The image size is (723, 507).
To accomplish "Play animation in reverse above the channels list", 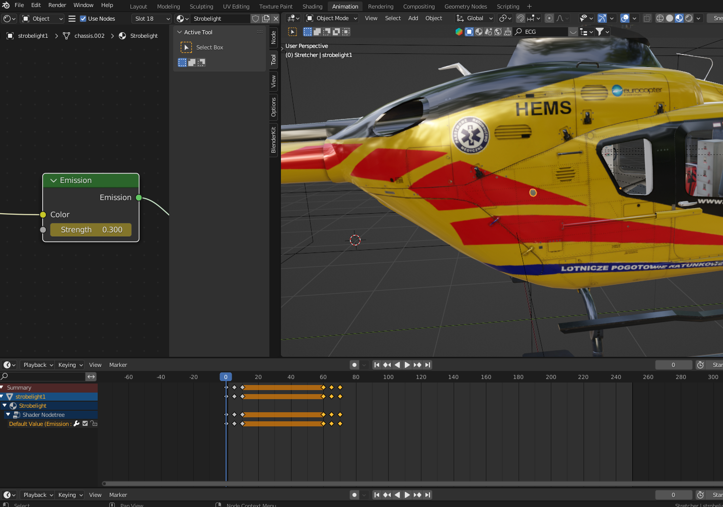I will coord(397,365).
